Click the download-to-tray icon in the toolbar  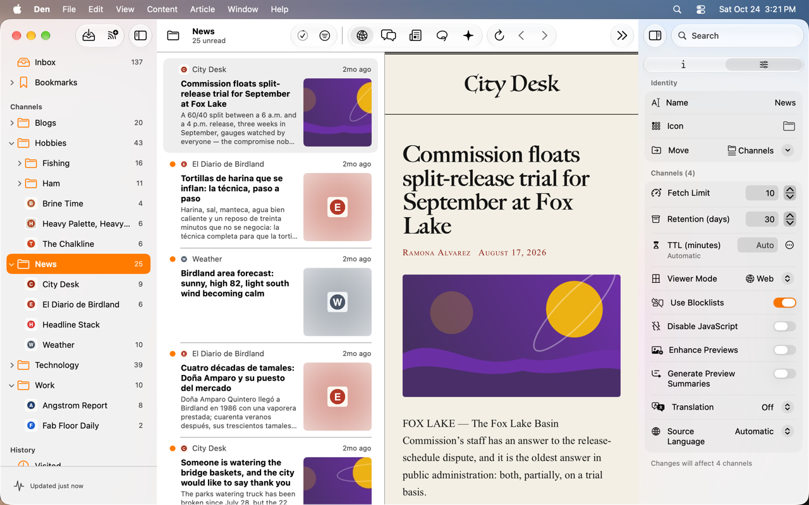(88, 36)
